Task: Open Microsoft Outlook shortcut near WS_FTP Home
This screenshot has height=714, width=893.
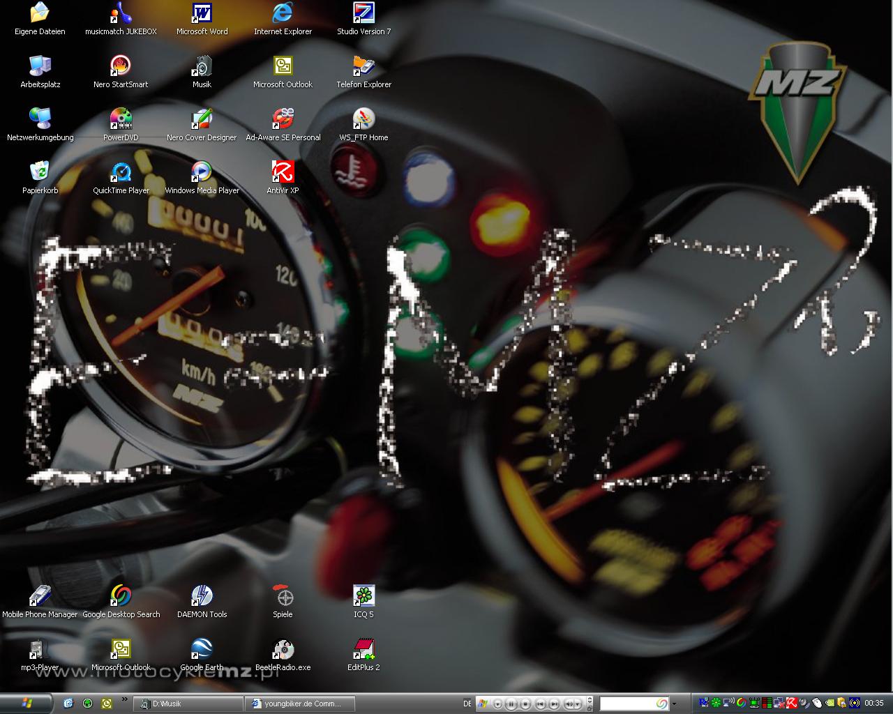Action: [283, 72]
